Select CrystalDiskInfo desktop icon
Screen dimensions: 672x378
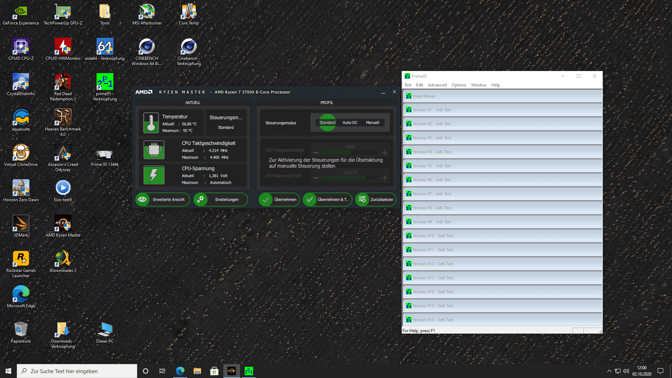coord(21,85)
